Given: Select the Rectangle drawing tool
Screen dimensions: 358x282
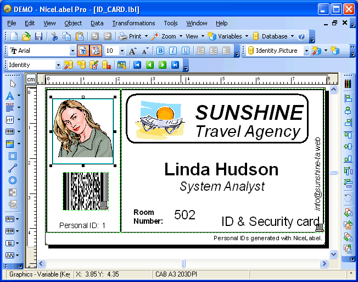Looking at the screenshot, I should point(13,156).
